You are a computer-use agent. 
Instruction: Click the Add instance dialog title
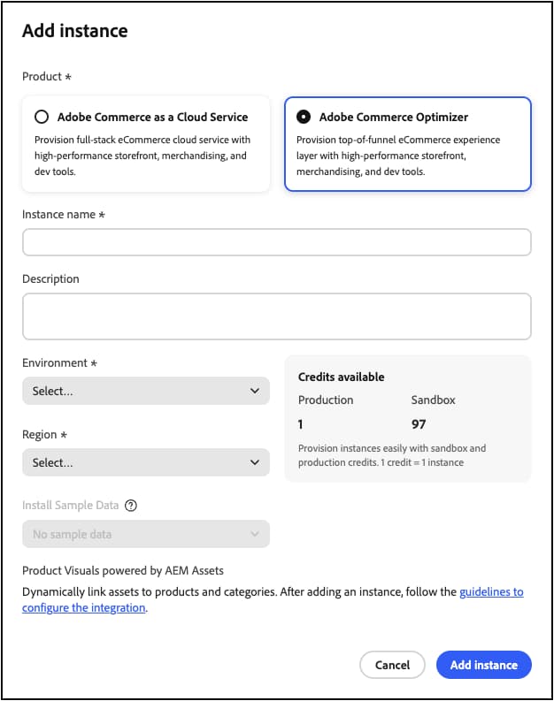tap(75, 31)
